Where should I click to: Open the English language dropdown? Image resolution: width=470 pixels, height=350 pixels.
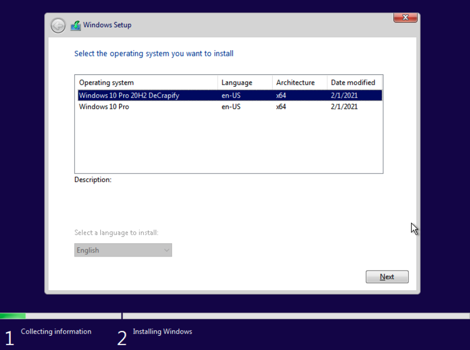coord(123,250)
